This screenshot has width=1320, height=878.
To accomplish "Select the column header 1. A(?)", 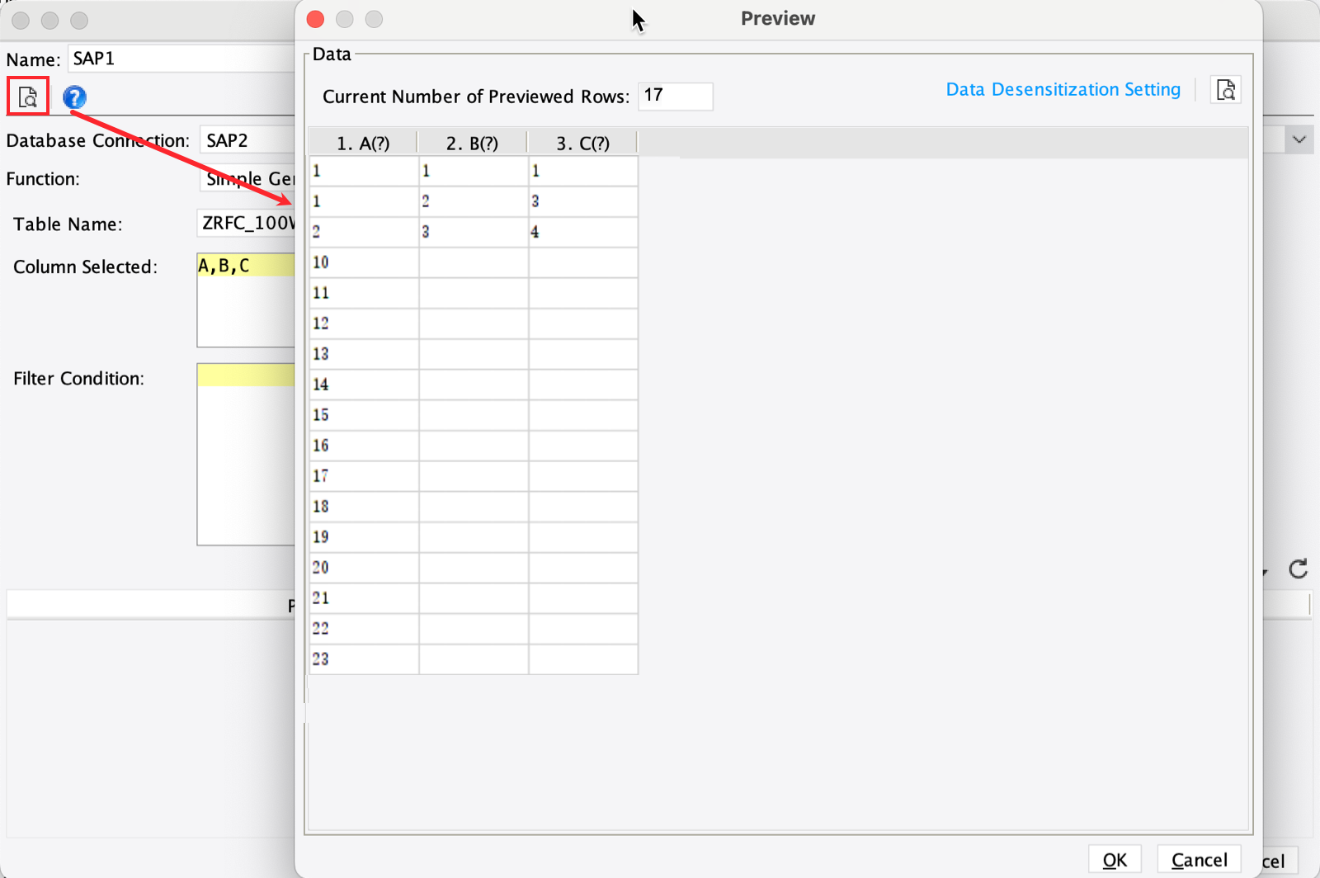I will pos(363,143).
